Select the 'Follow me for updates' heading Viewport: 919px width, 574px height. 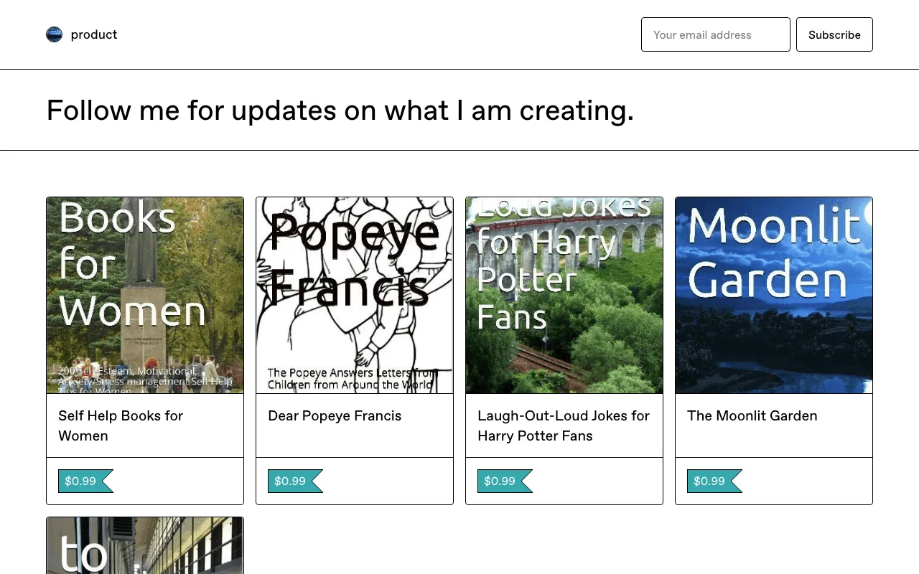pyautogui.click(x=340, y=110)
